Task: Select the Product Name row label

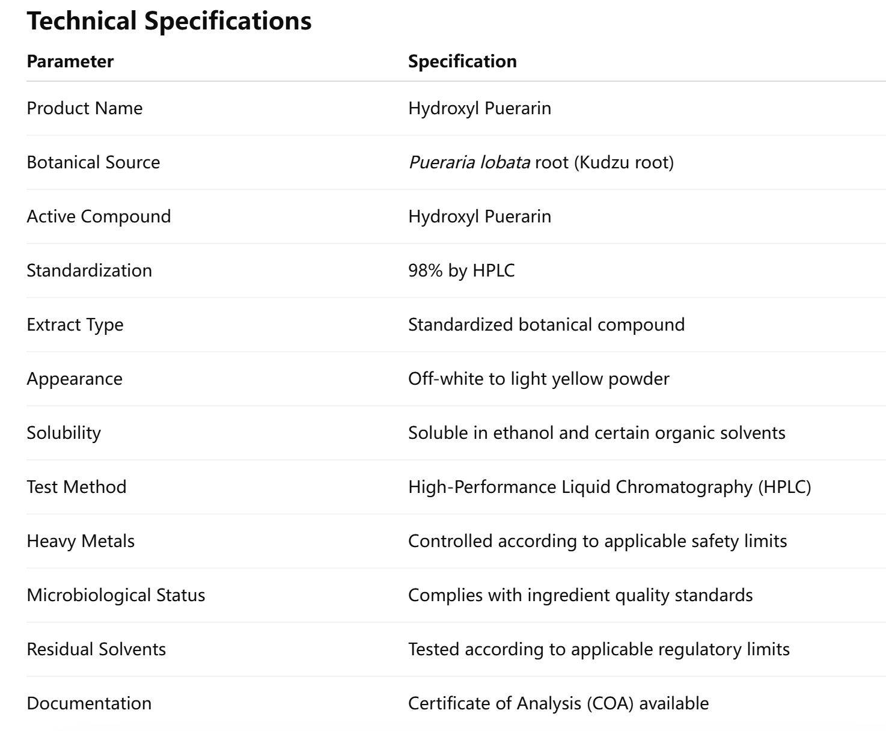Action: pos(85,108)
